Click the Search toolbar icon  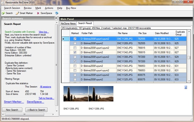(4, 13)
